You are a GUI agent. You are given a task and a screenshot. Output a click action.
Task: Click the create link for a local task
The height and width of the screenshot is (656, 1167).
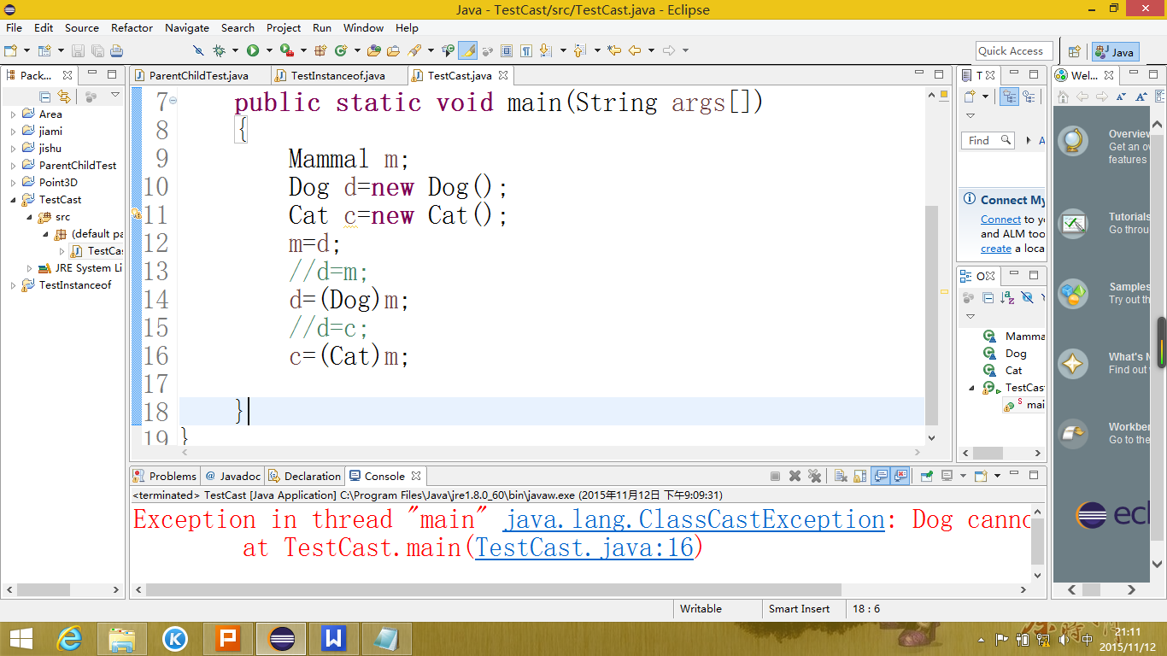tap(995, 249)
